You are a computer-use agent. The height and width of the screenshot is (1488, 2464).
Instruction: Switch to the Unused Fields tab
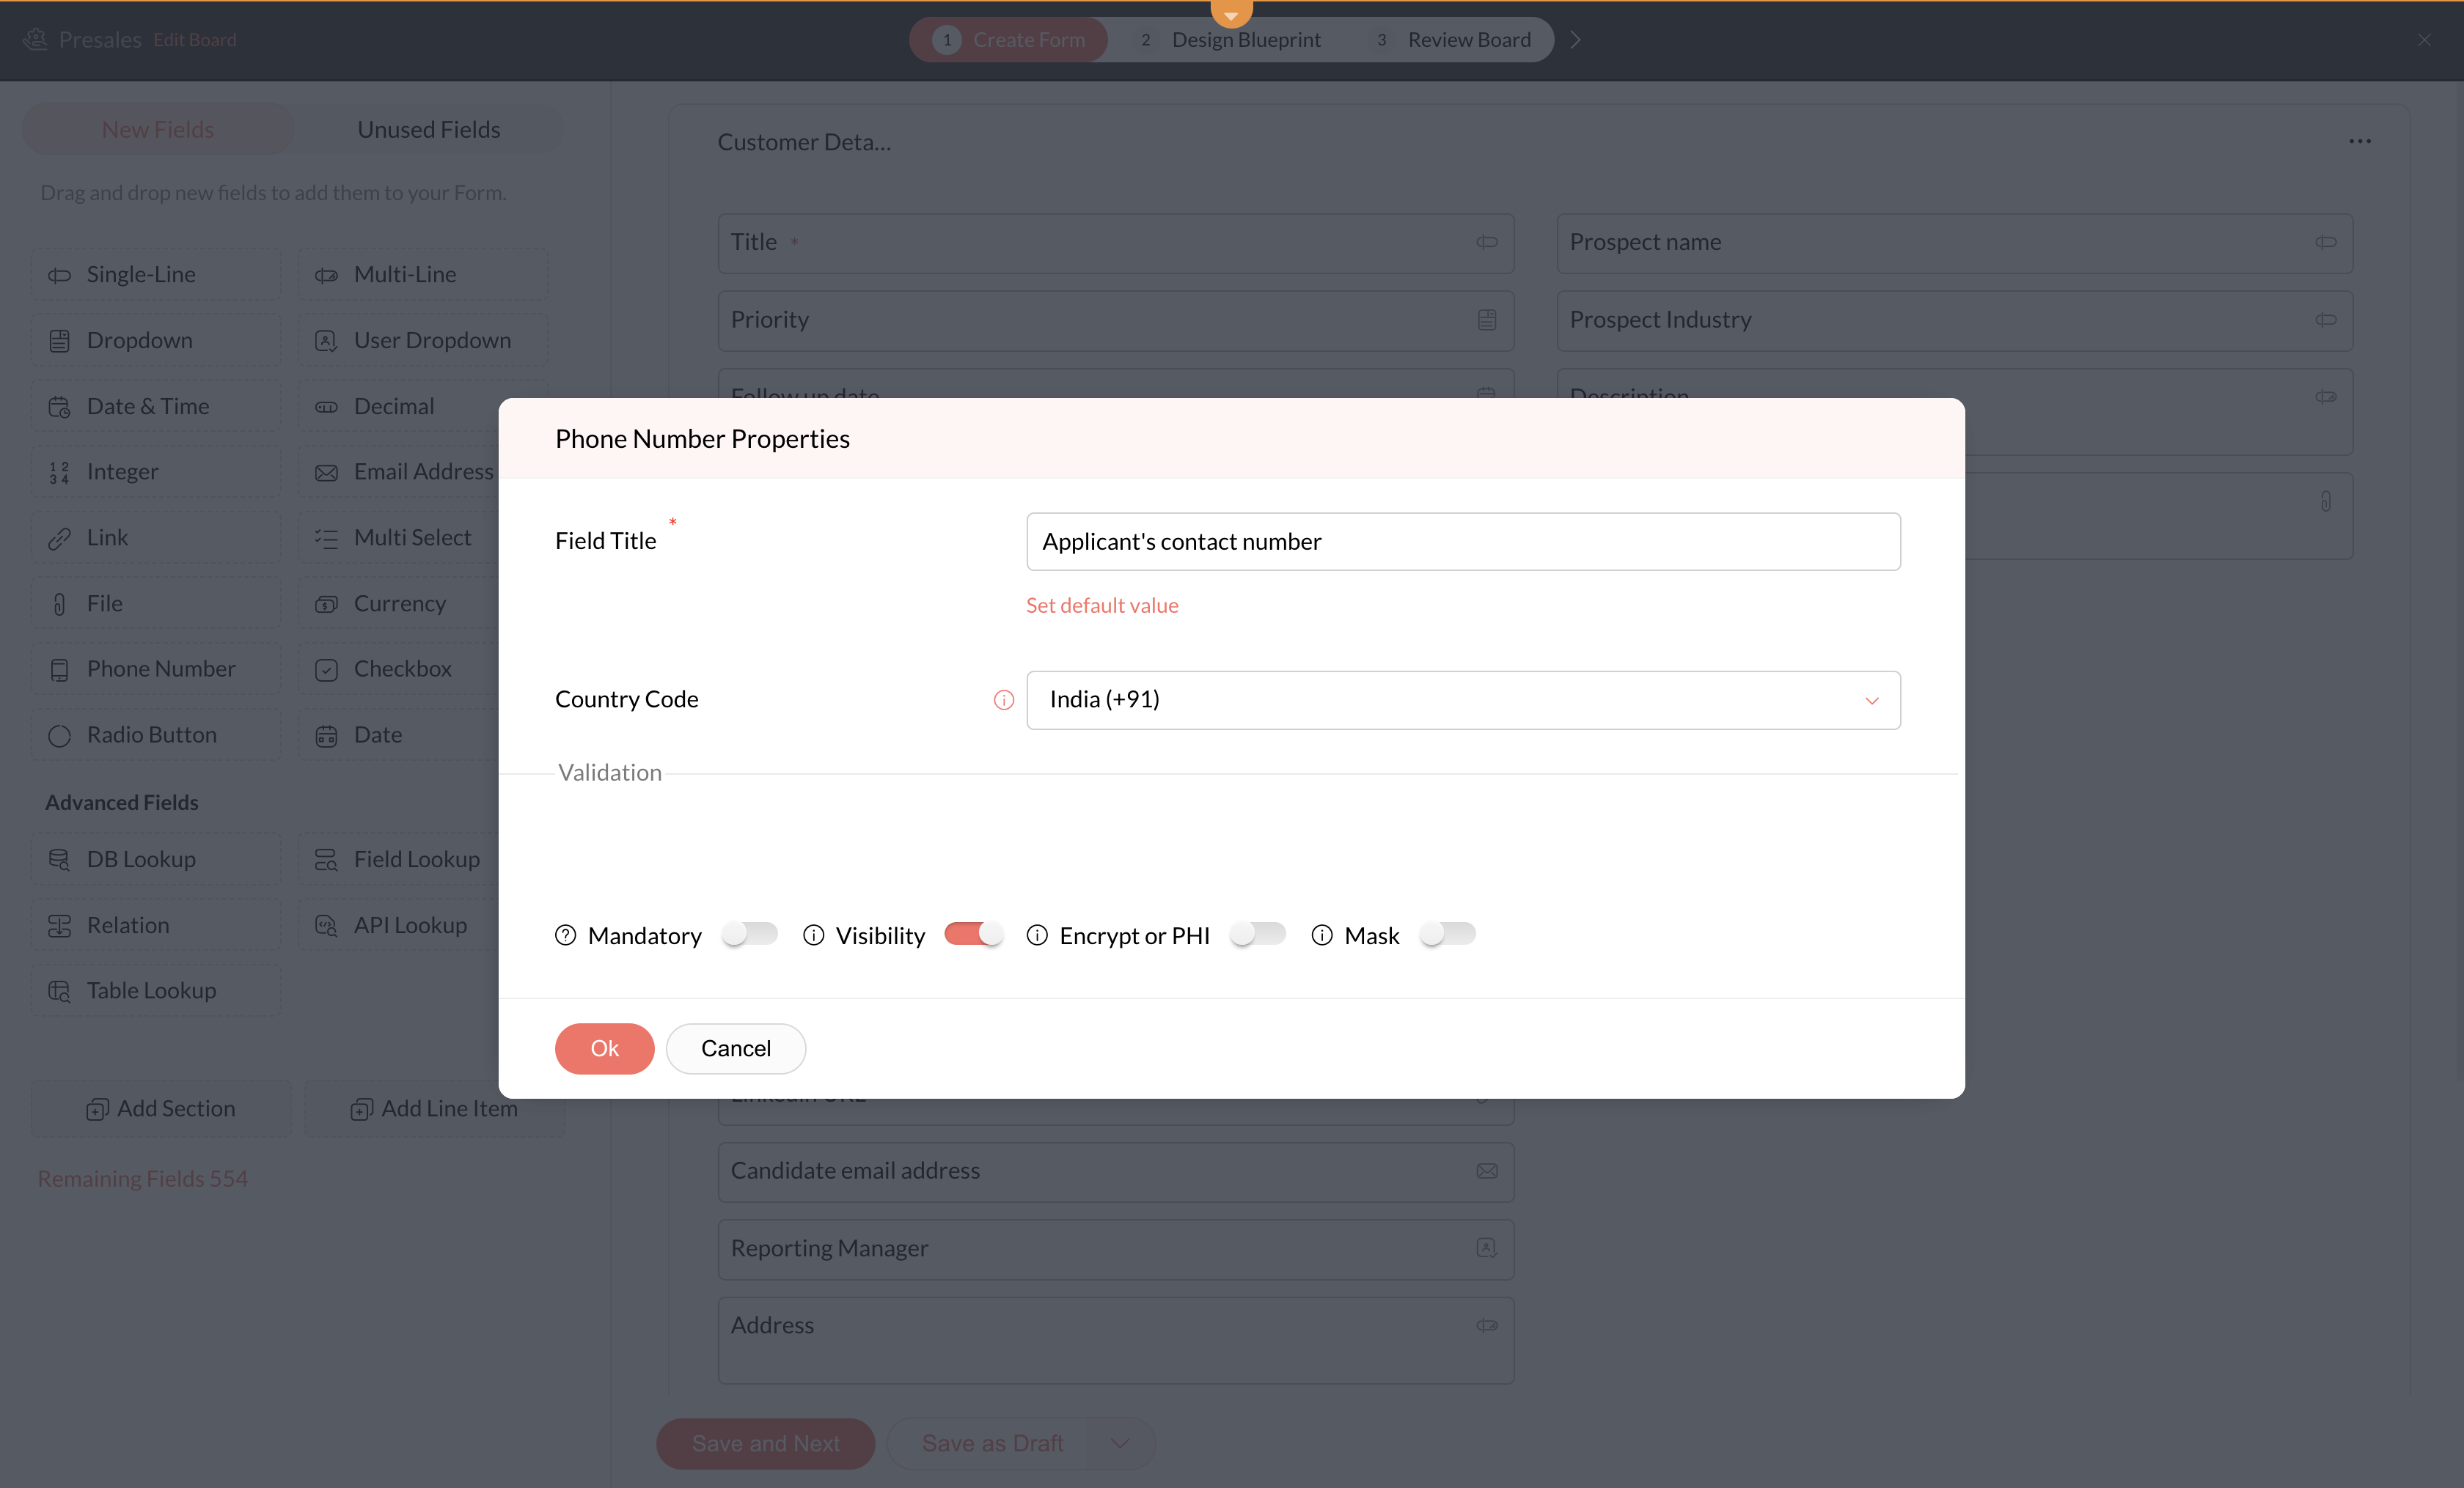[x=429, y=130]
